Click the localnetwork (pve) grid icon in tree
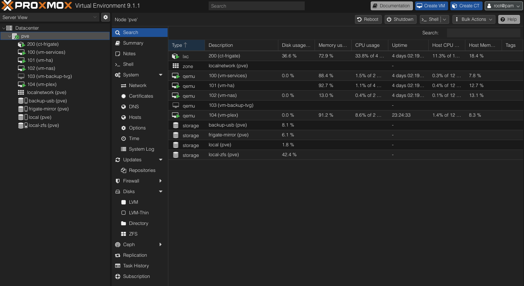 point(21,93)
